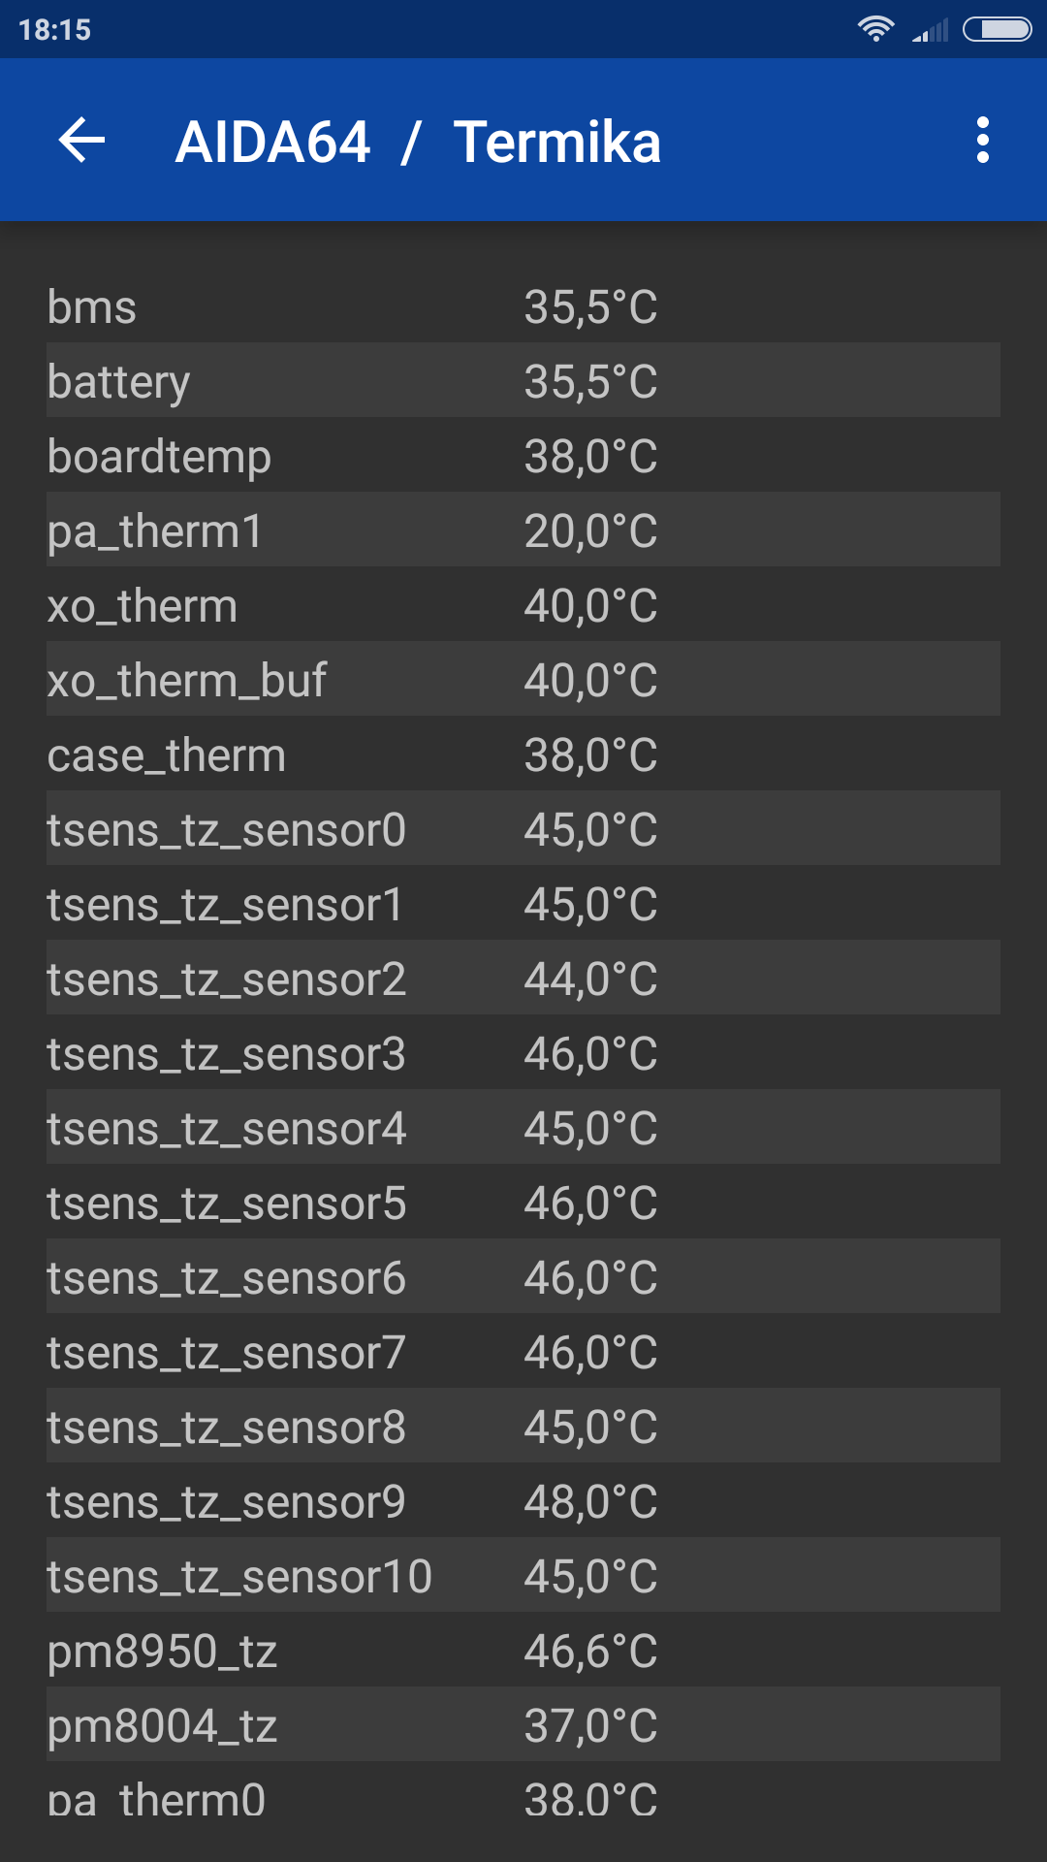
Task: Select the tsens_tz_sensor9 row
Action: 523,1501
